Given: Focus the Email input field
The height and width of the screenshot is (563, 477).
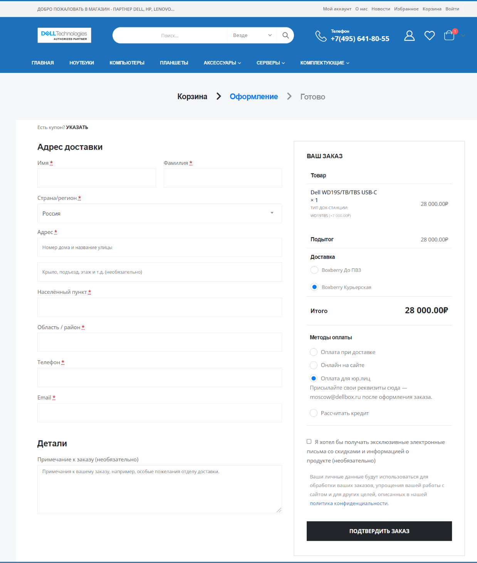Looking at the screenshot, I should pyautogui.click(x=160, y=413).
